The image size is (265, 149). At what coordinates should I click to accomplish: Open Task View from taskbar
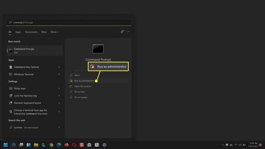(21, 145)
